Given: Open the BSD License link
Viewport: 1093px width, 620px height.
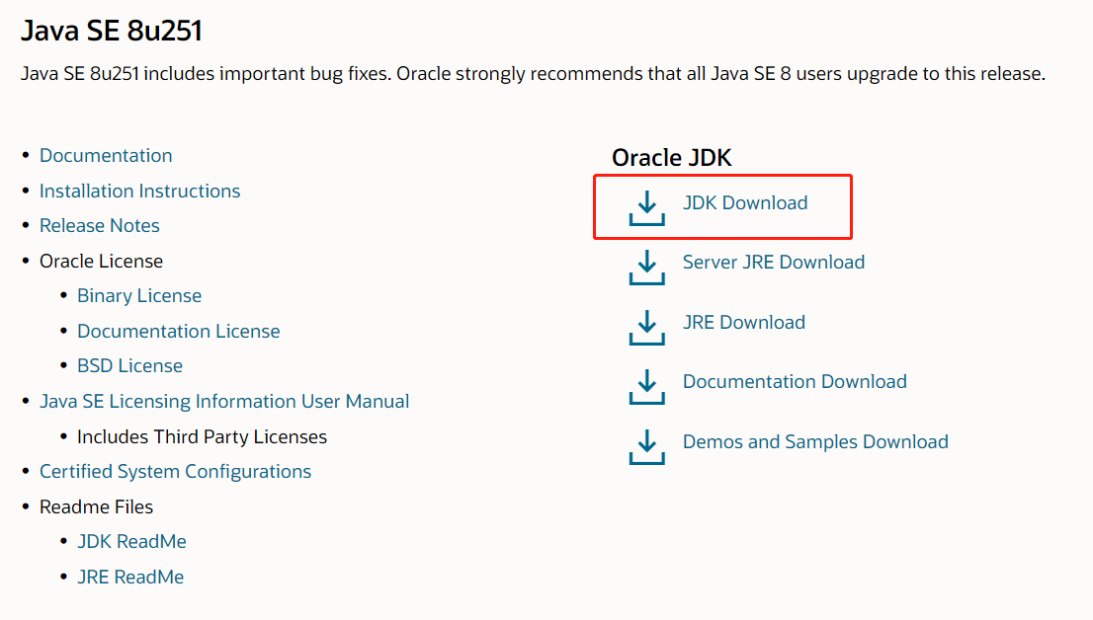Looking at the screenshot, I should 129,365.
